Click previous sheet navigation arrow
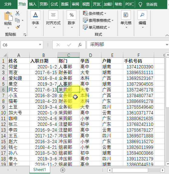 (8, 170)
